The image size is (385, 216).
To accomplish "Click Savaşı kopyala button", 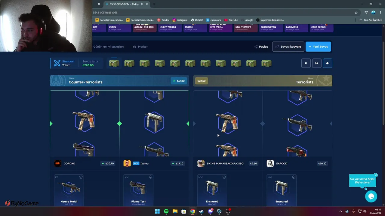I will pos(288,46).
